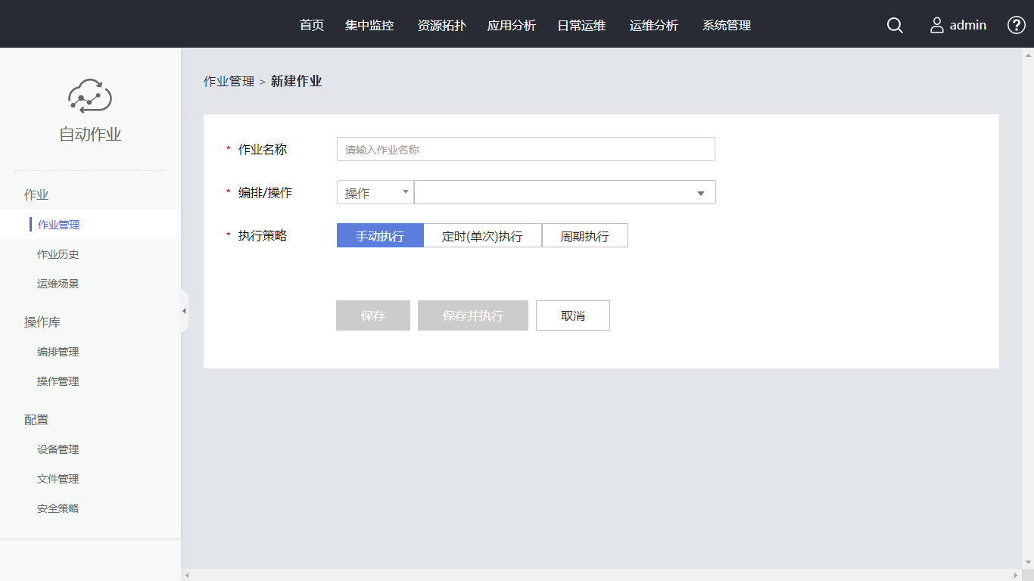Image resolution: width=1034 pixels, height=581 pixels.
Task: Open the help question mark icon
Action: tap(1016, 25)
